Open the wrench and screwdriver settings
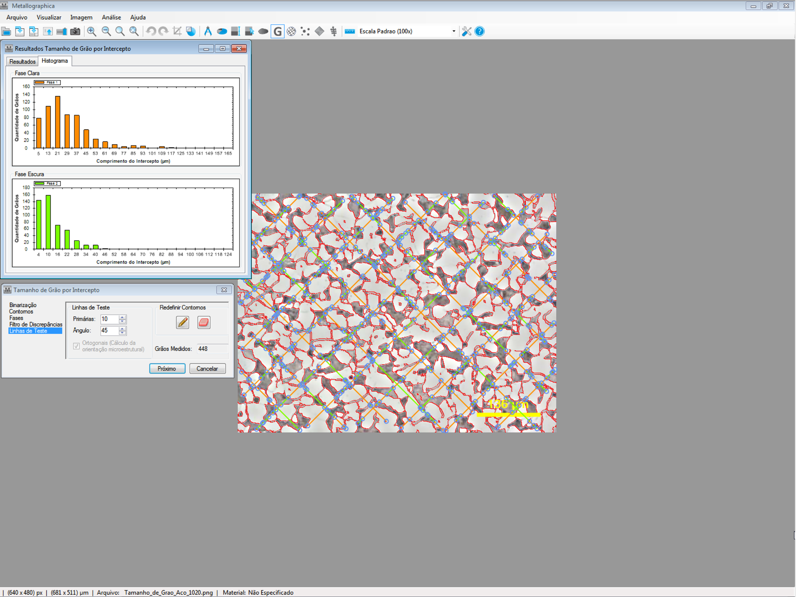This screenshot has height=597, width=796. (467, 31)
